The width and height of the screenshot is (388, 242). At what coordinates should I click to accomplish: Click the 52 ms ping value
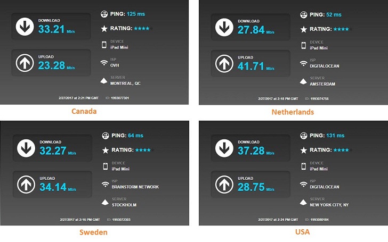tap(334, 14)
